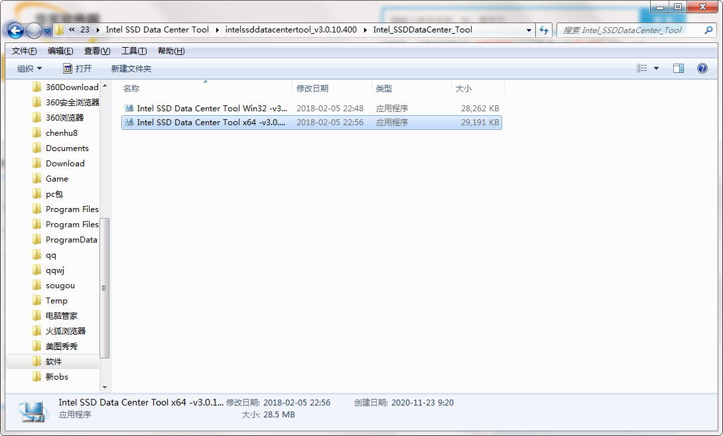Open the 组织 dropdown menu
The height and width of the screenshot is (436, 723).
click(x=29, y=69)
